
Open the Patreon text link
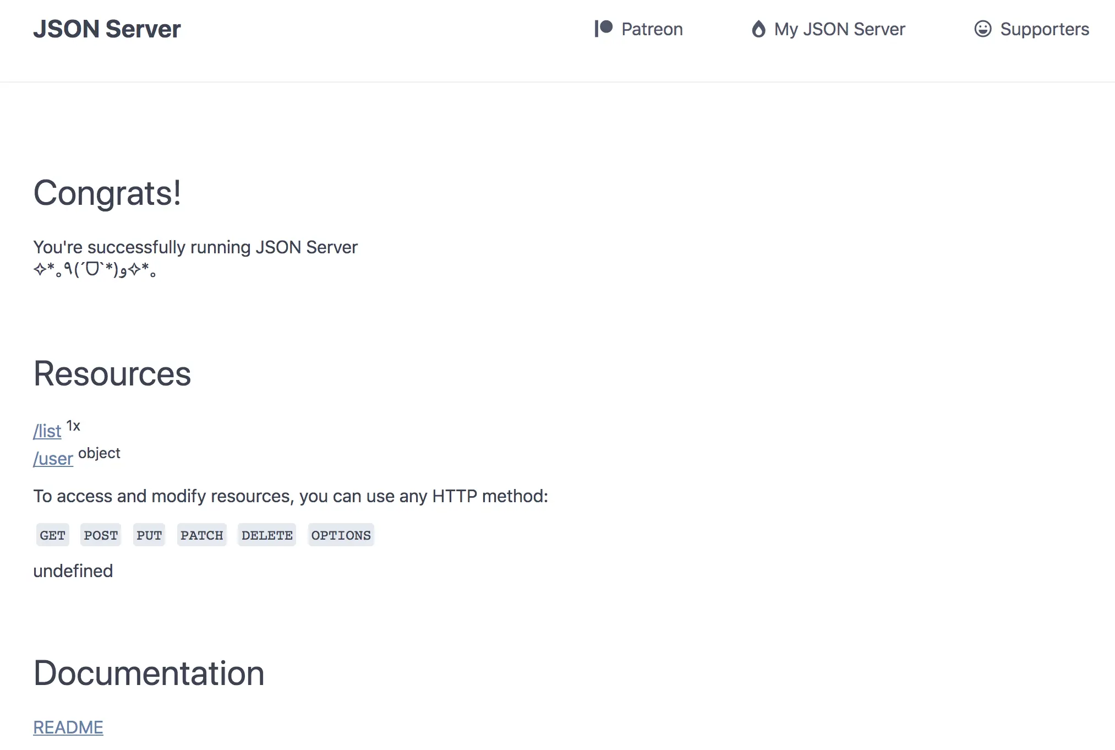click(652, 29)
